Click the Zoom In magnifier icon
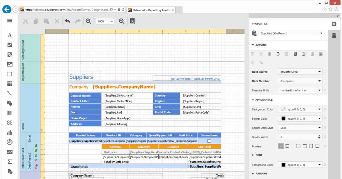Image resolution: width=342 pixels, height=179 pixels. point(122,21)
